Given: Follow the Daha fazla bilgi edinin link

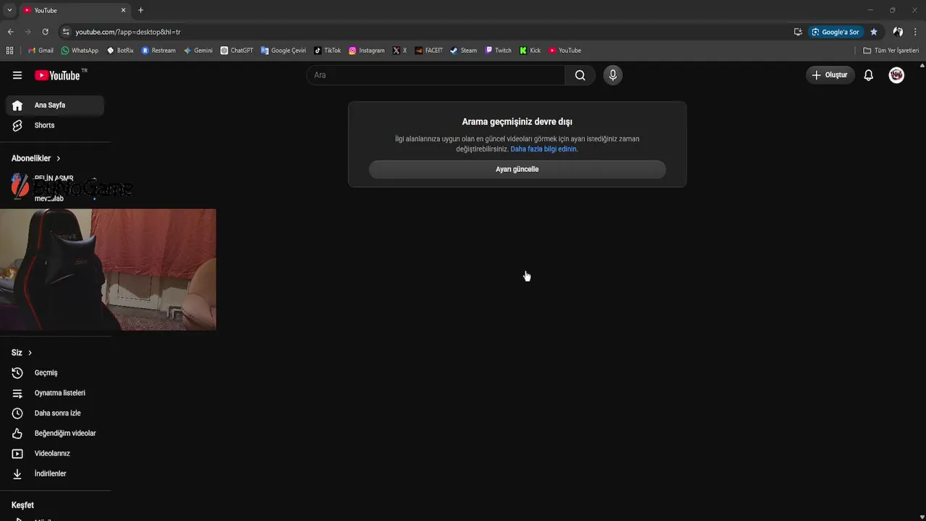Looking at the screenshot, I should [x=544, y=149].
